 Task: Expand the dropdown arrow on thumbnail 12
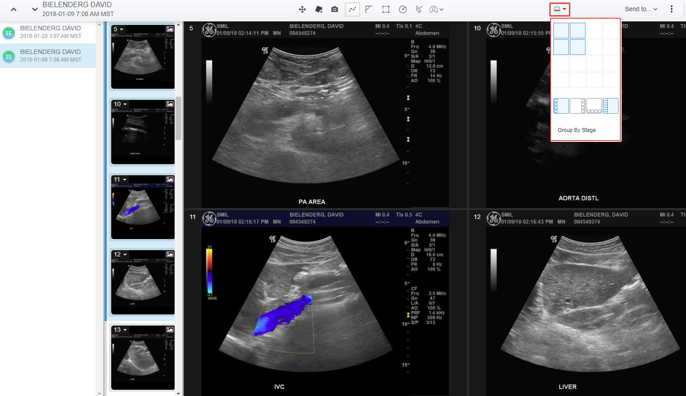click(125, 255)
